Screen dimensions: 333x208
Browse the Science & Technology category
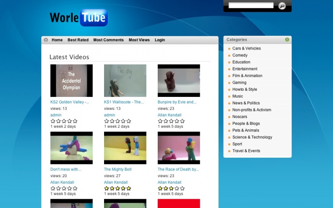pos(252,137)
